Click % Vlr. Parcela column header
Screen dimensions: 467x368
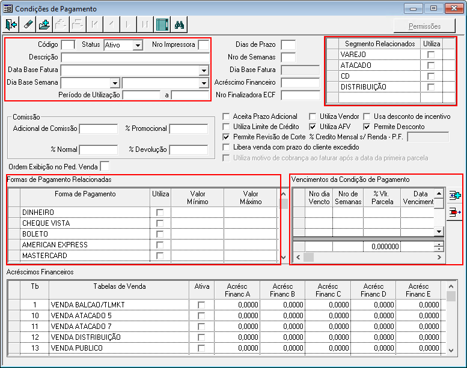[382, 198]
